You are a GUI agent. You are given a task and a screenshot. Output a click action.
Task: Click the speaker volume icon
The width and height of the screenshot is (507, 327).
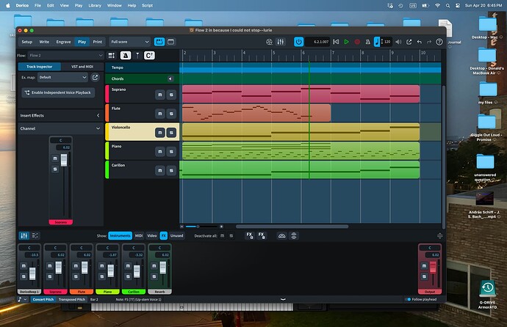398,42
